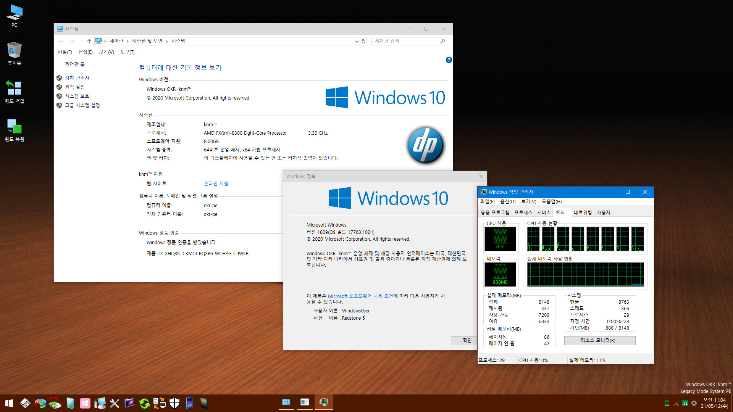
Task: Click the help question mark icon in System window
Action: 449,60
